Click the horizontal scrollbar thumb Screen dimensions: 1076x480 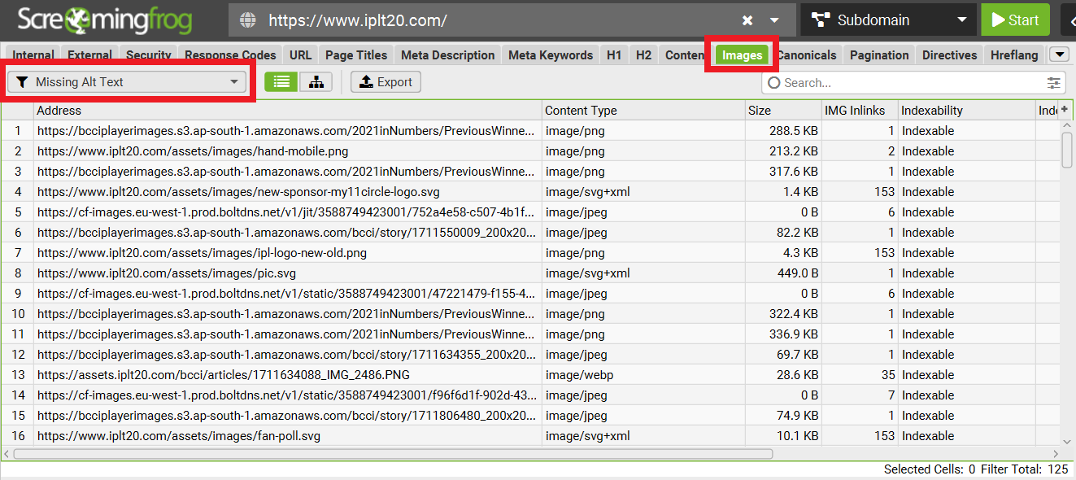[393, 454]
